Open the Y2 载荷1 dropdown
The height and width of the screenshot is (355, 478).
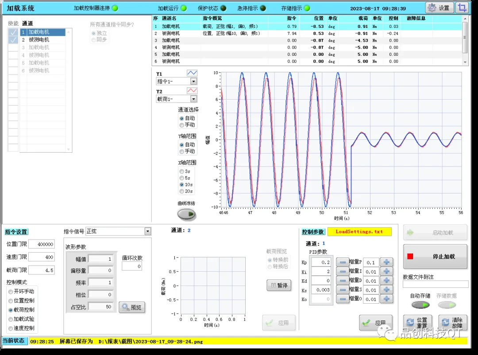193,99
